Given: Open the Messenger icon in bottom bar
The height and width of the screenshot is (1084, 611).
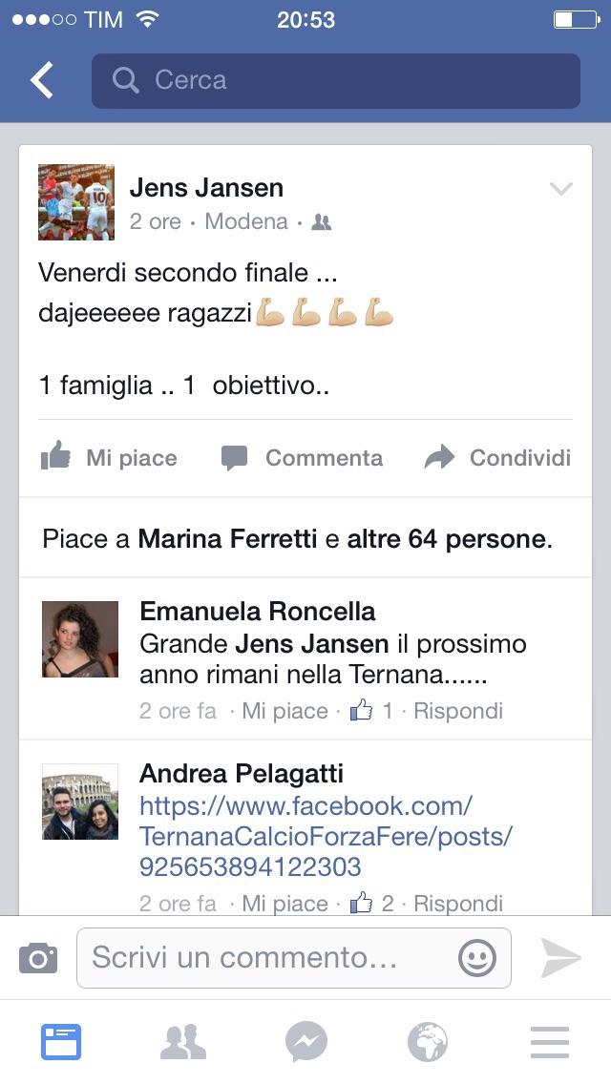Looking at the screenshot, I should (305, 1042).
